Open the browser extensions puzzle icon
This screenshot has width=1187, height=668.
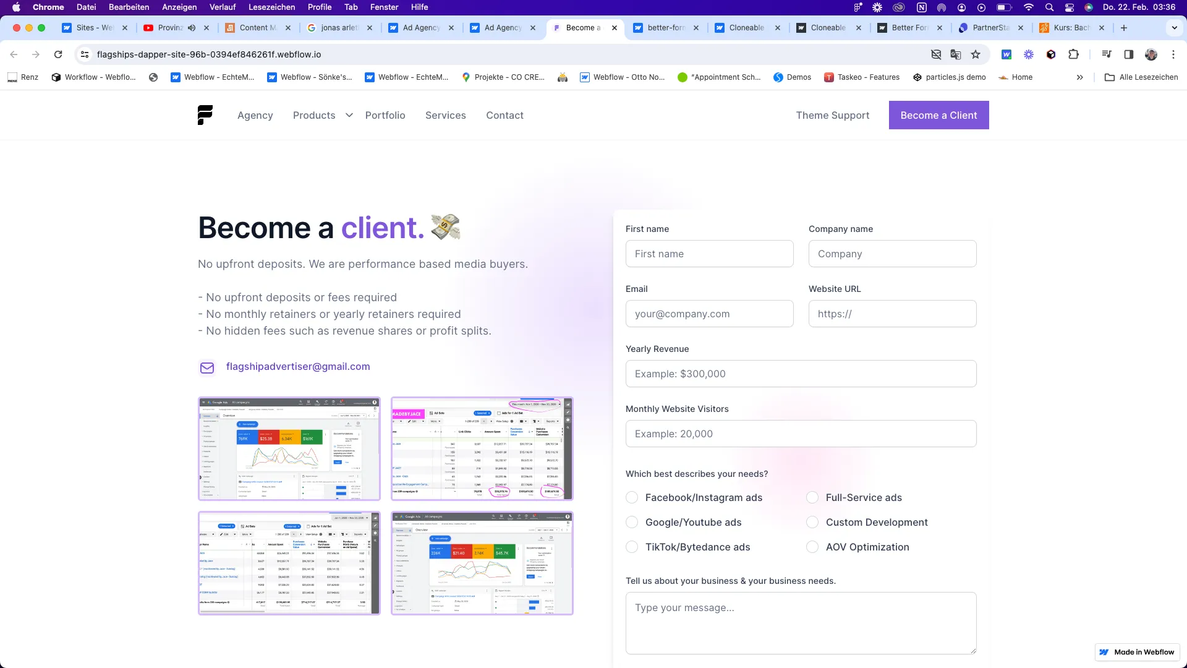[x=1074, y=54]
